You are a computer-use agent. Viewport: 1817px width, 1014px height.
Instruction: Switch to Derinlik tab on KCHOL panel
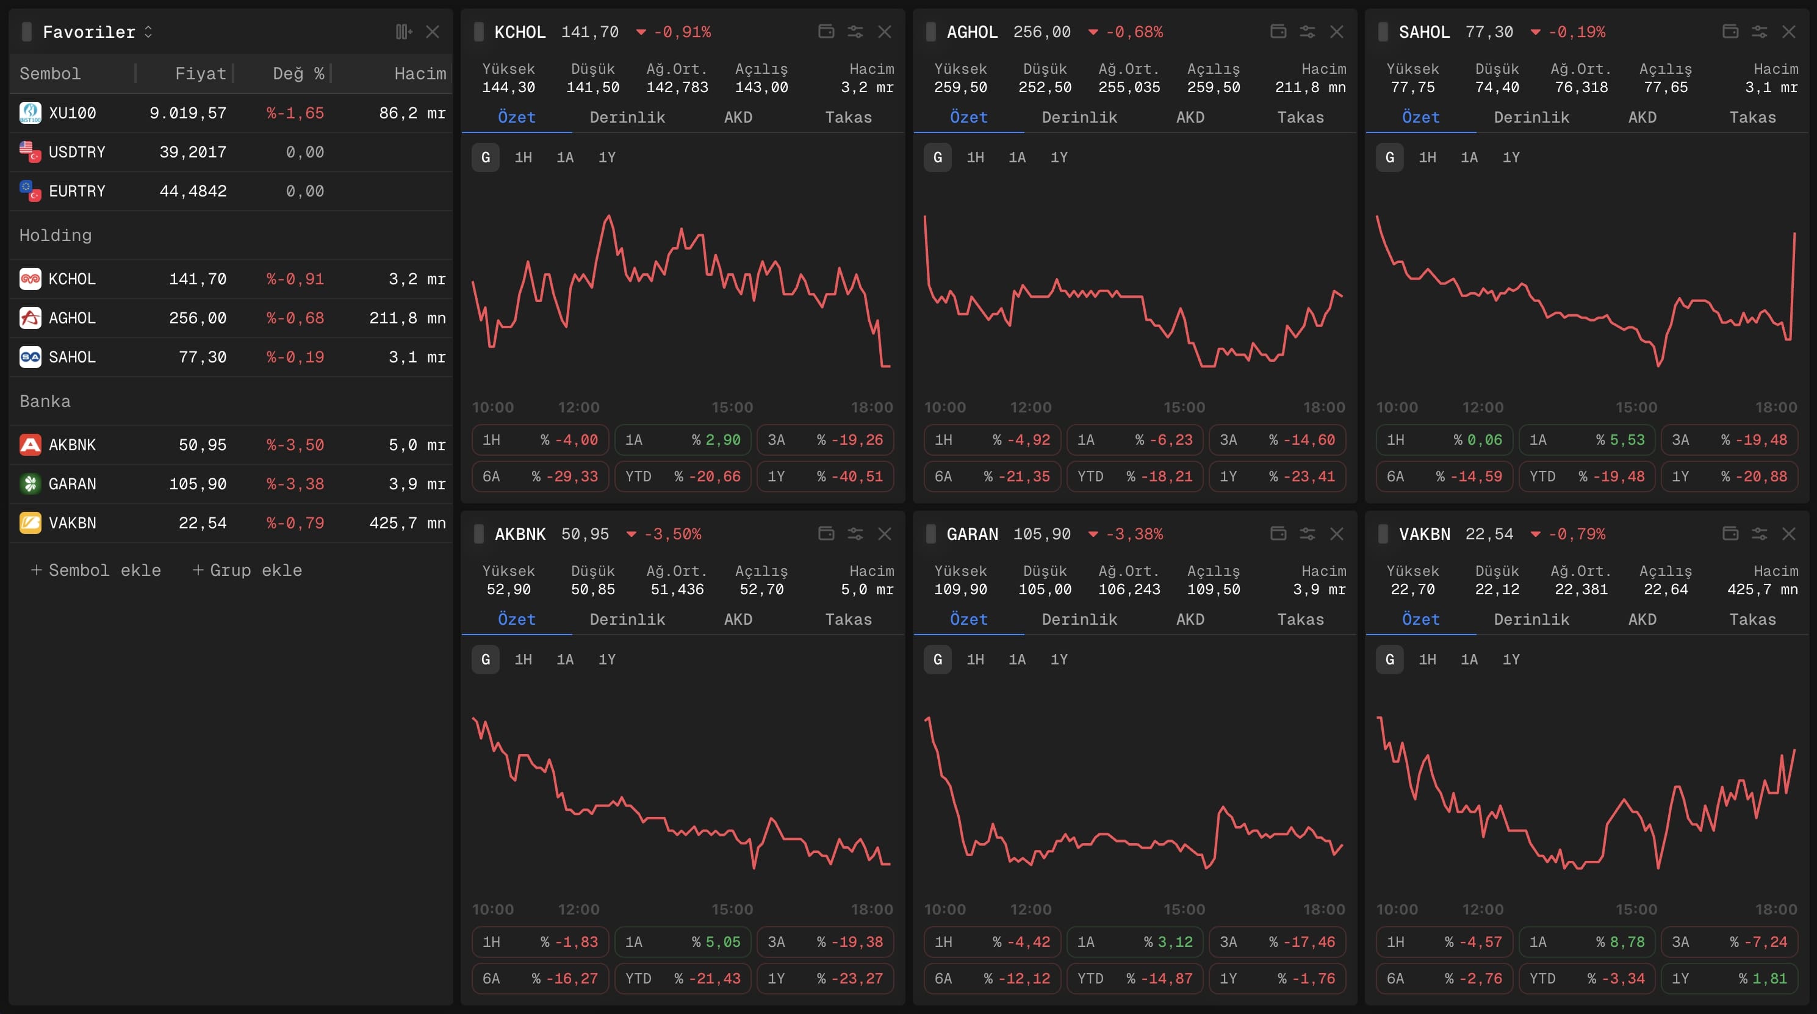pos(627,117)
